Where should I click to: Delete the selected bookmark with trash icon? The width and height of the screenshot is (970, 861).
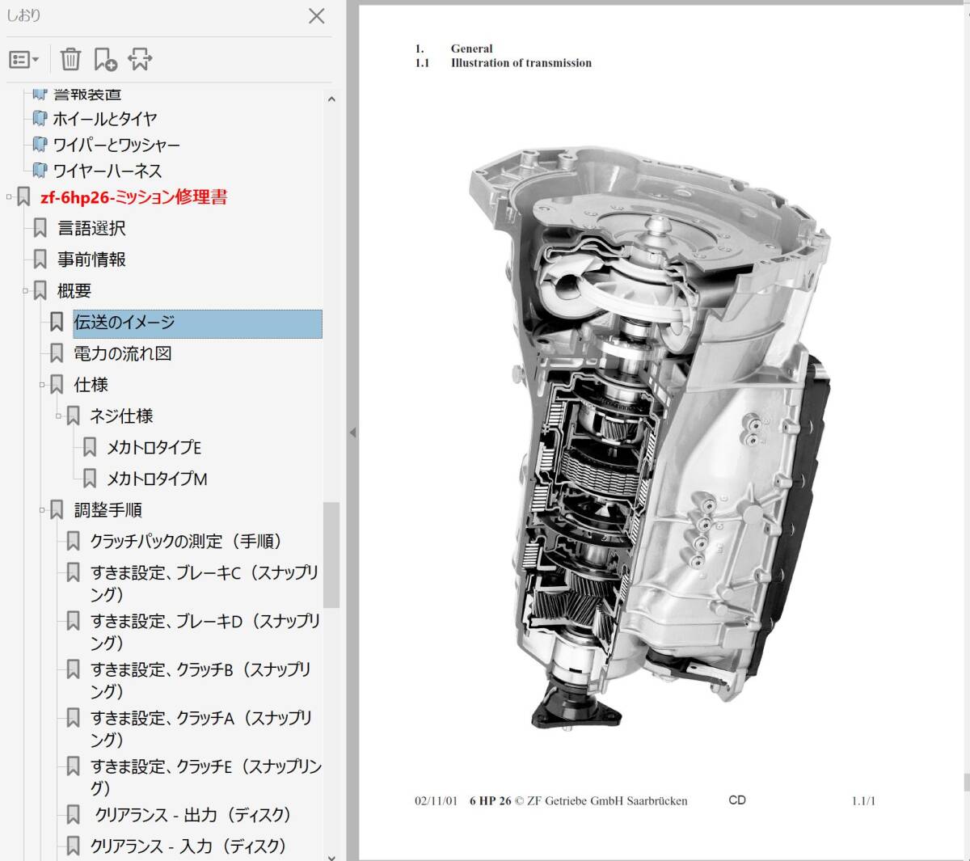[70, 59]
